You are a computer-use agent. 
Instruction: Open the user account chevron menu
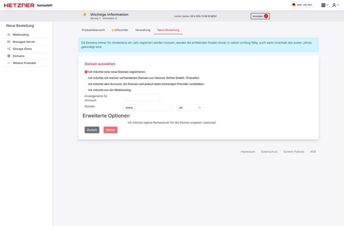(338, 5)
